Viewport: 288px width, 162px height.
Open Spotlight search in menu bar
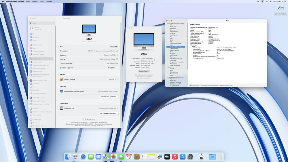tap(267, 1)
